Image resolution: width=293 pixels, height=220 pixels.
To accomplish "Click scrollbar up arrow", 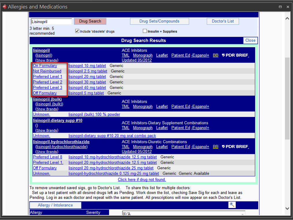I will click(x=287, y=18).
